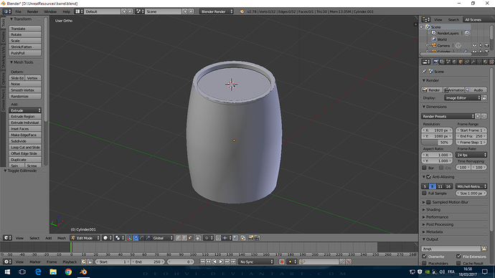Open the Render properties tab icon

436,62
